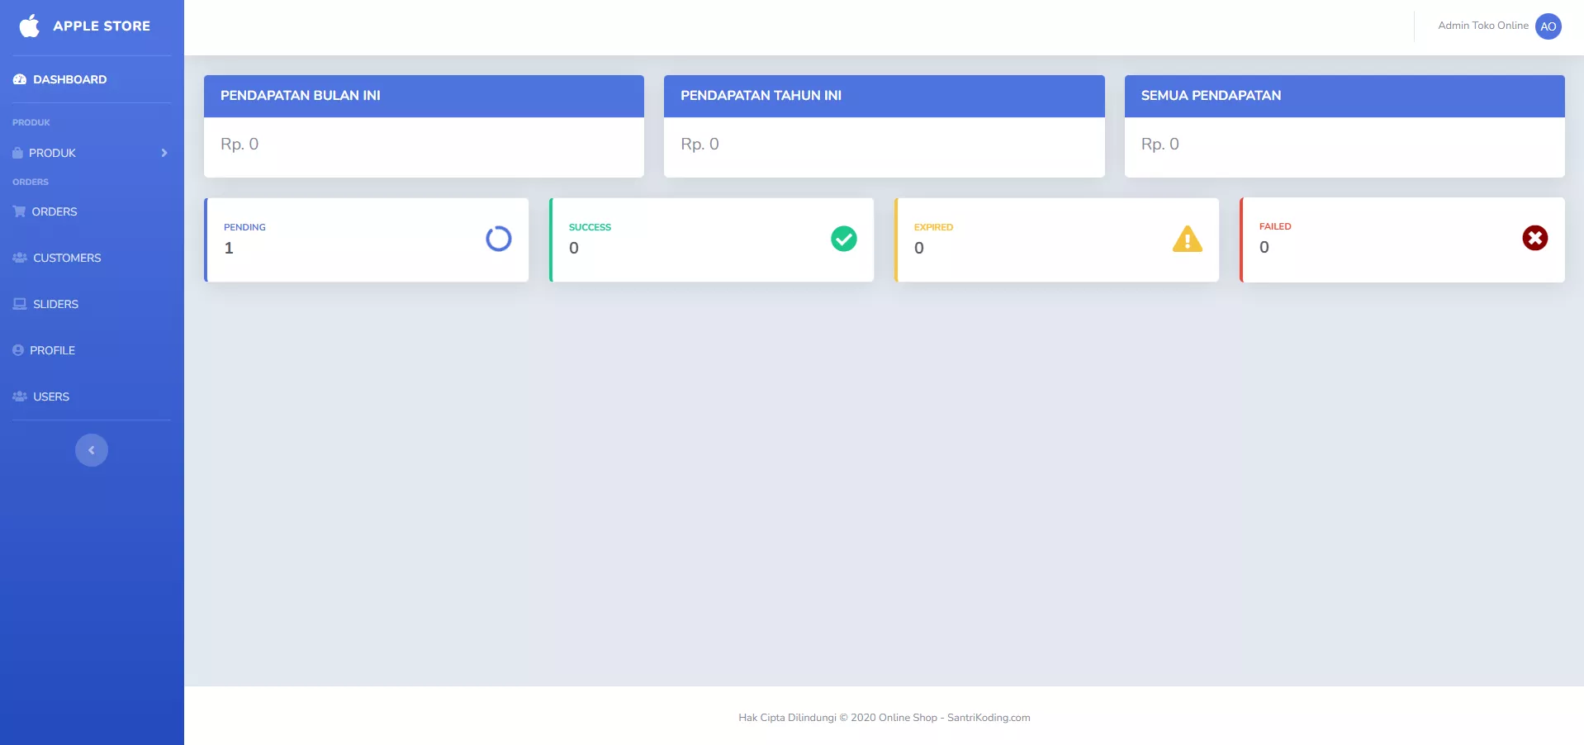Click Rp. 0 under Semua Pendapatan
Viewport: 1584px width, 745px height.
pyautogui.click(x=1160, y=144)
